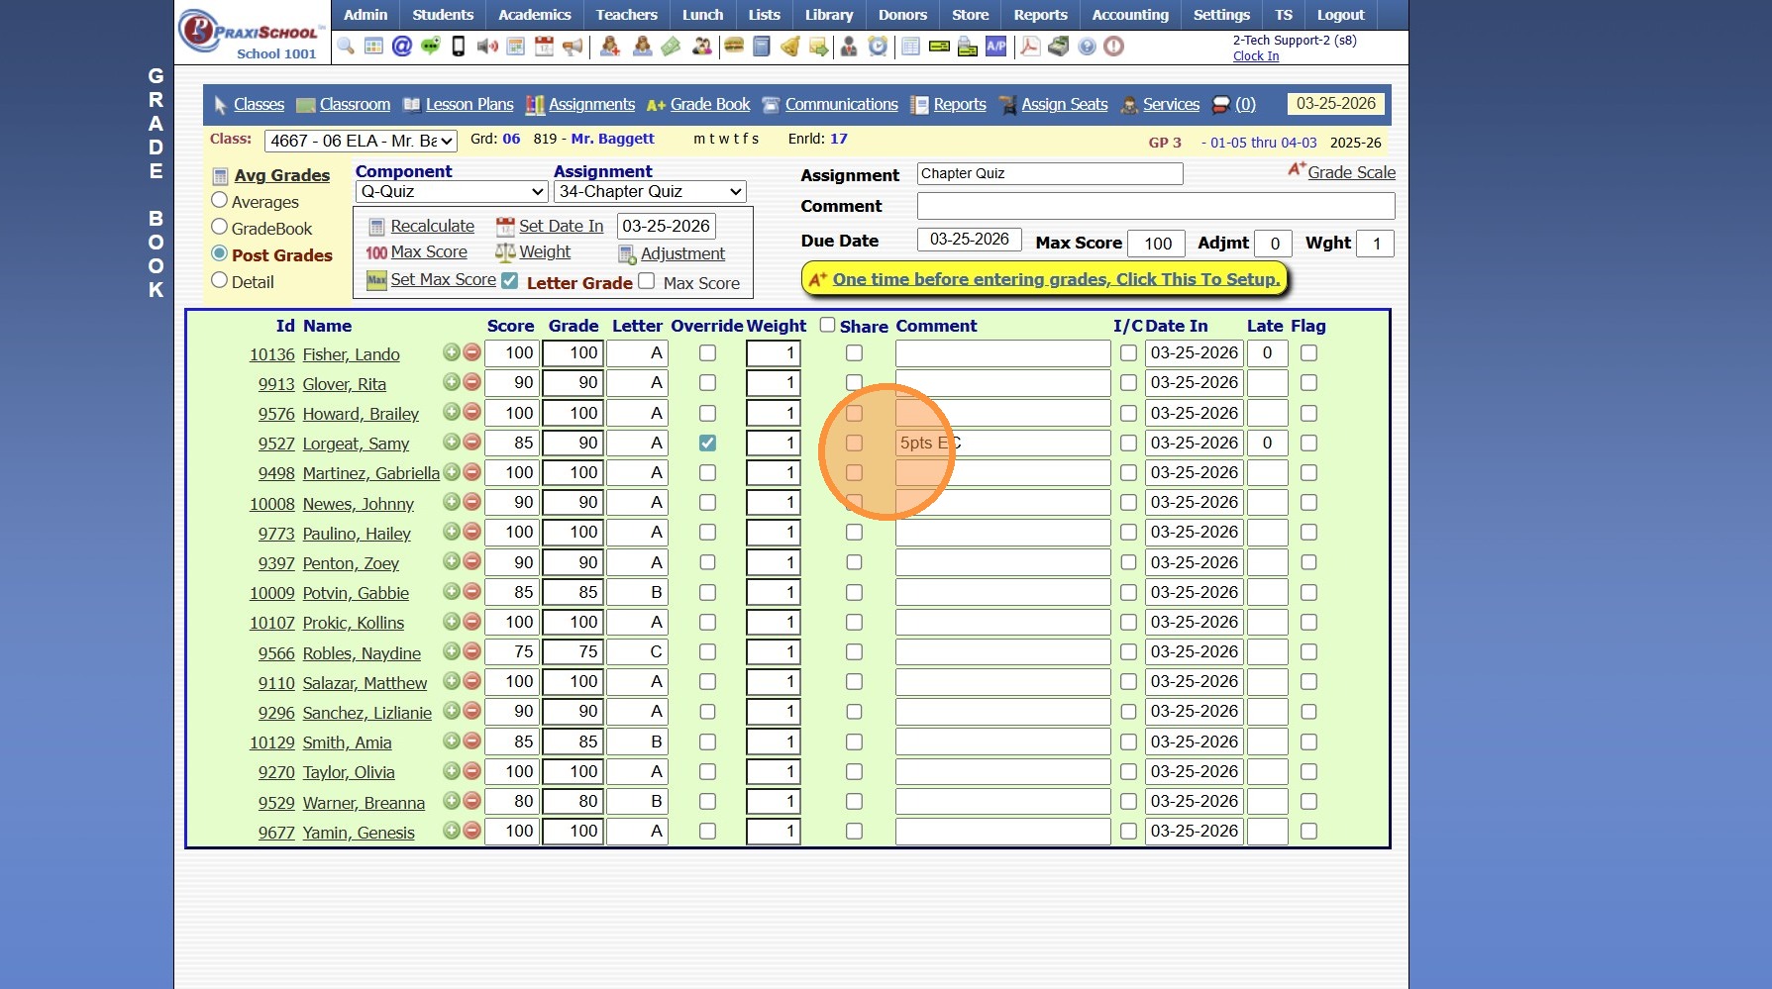Click the Recalculate link
The image size is (1772, 989).
tap(432, 226)
